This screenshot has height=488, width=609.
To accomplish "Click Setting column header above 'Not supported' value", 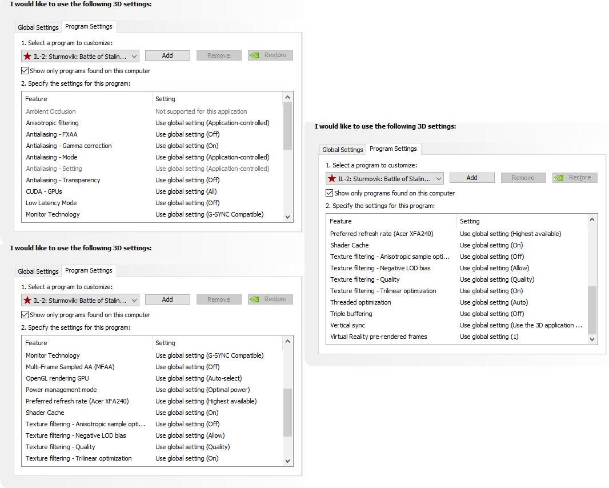I will pyautogui.click(x=218, y=99).
